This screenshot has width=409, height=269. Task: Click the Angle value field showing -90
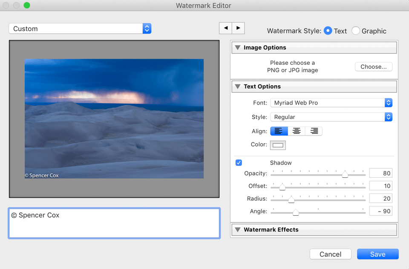coord(381,211)
